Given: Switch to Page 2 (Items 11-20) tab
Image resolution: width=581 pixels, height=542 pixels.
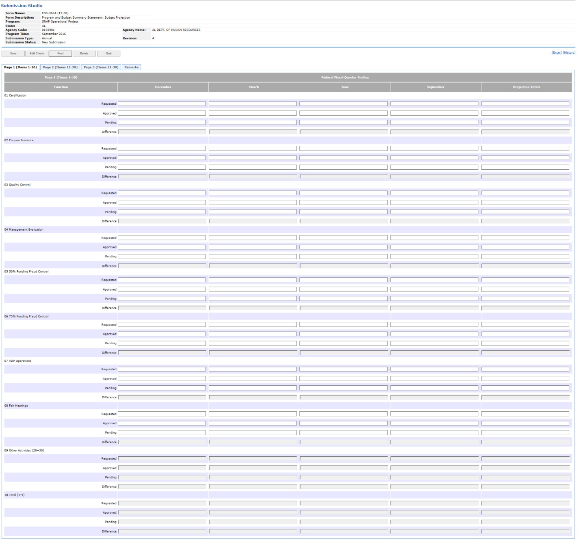Looking at the screenshot, I should click(x=60, y=67).
